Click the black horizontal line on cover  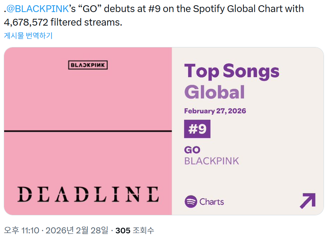88,131
